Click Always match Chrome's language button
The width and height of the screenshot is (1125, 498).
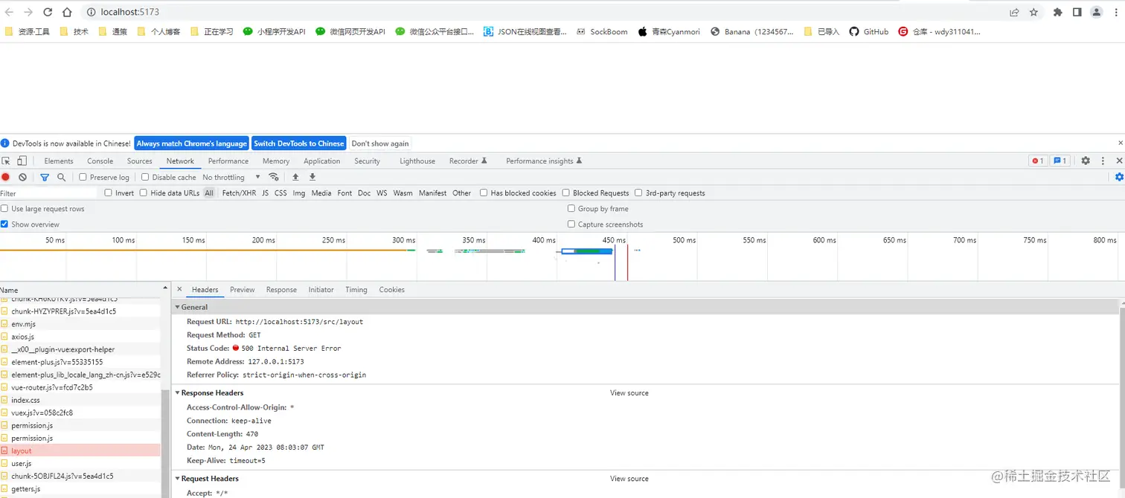coord(192,143)
